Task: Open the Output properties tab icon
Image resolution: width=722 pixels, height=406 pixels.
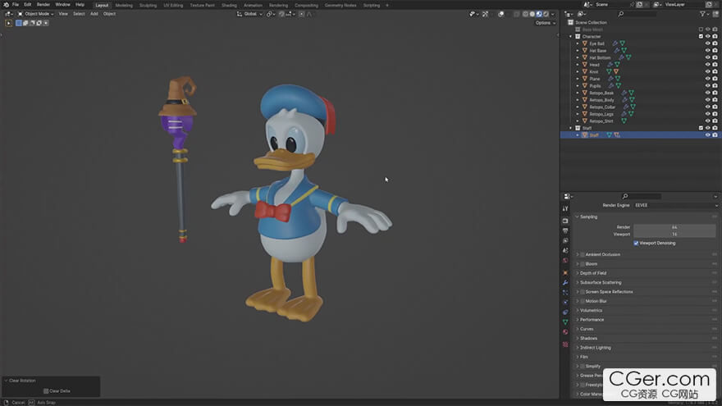Action: tap(565, 230)
